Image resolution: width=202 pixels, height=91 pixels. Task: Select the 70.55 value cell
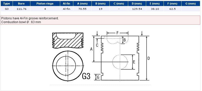tap(82, 9)
